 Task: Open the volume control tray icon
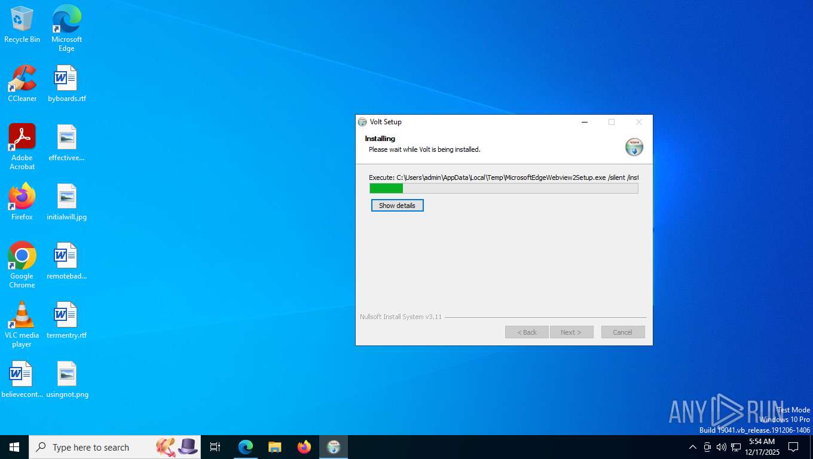[x=722, y=447]
